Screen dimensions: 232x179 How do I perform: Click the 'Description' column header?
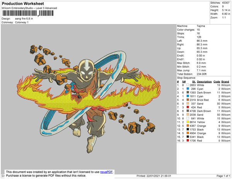[x=204, y=82]
